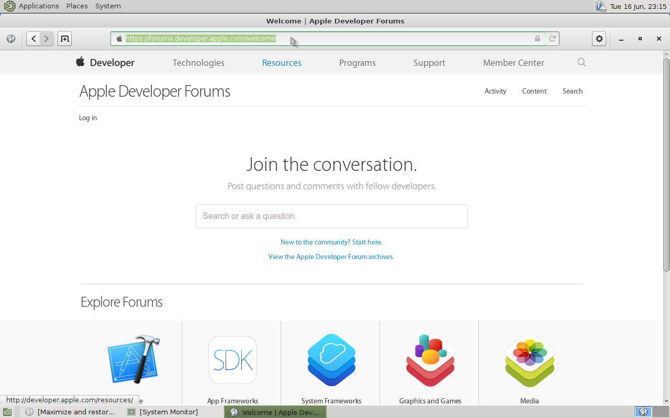Screen dimensions: 670x418
Task: Open the System Frameworks cloud icon
Action: (331, 360)
